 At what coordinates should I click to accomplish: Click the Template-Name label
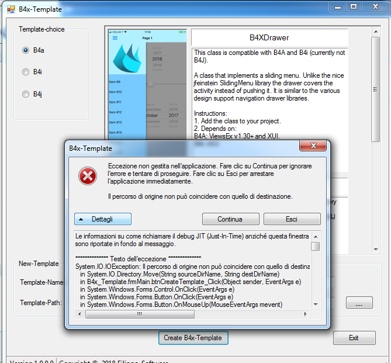(41, 282)
